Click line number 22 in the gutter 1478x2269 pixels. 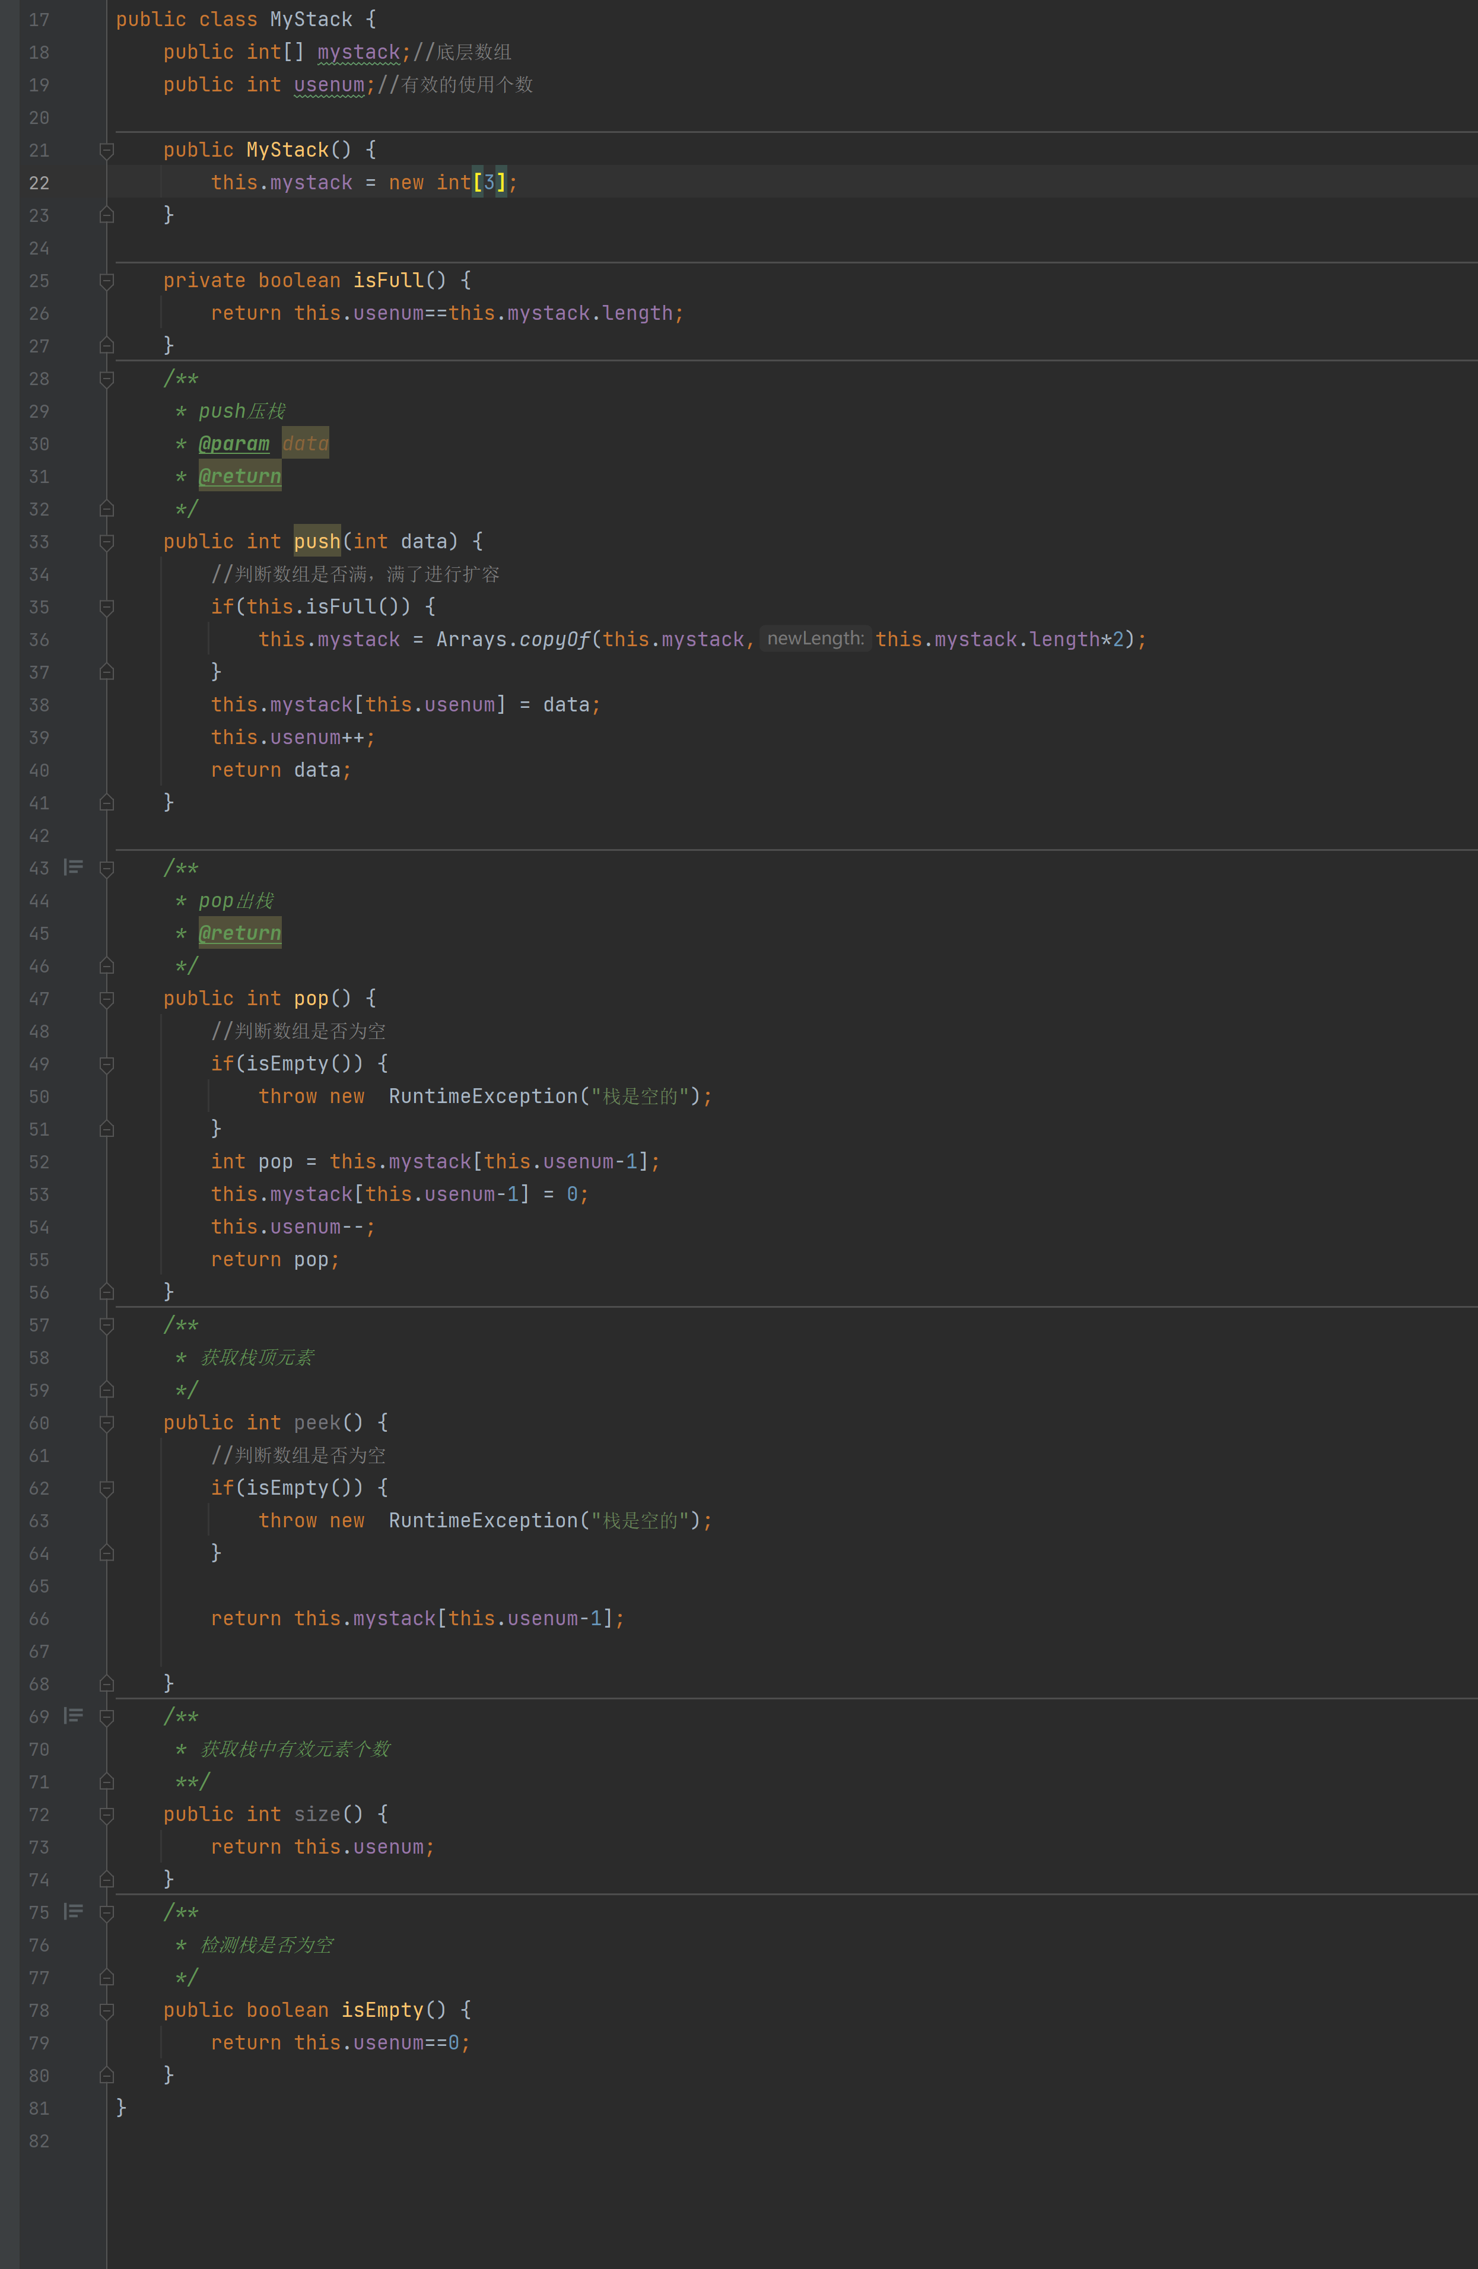pos(39,183)
